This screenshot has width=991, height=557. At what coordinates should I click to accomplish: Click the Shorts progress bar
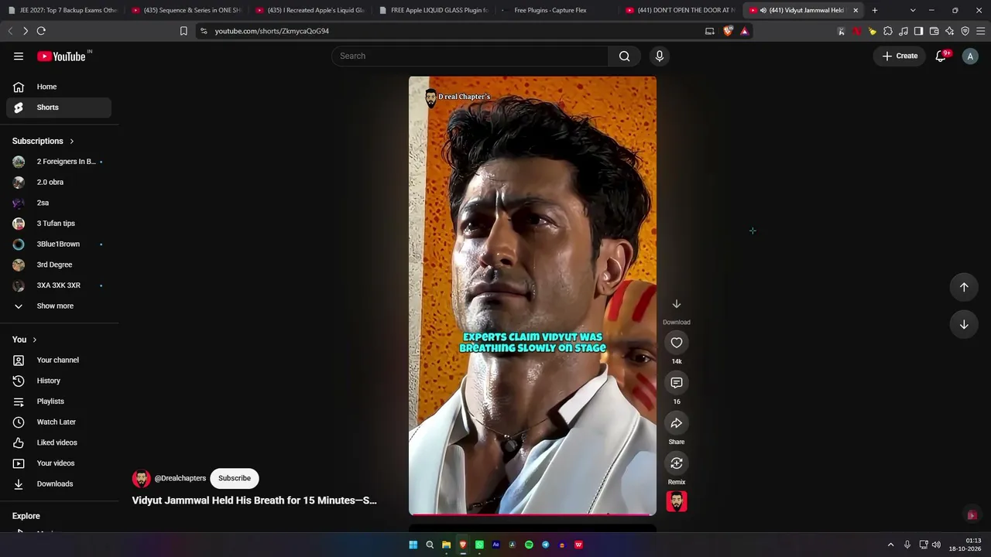[x=533, y=514]
